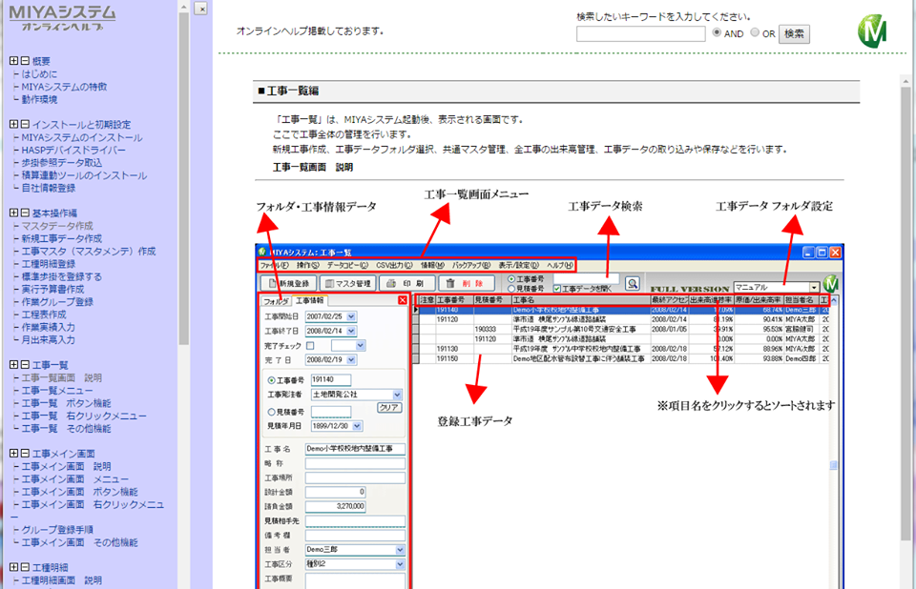Viewport: 916px width, 589px height.
Task: Close the 工事情報 panel with red X
Action: coord(403,300)
